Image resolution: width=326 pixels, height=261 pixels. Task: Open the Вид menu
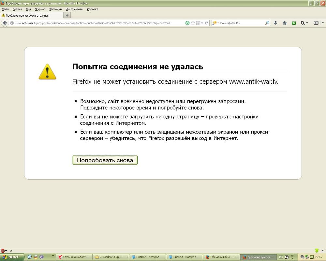pyautogui.click(x=28, y=9)
